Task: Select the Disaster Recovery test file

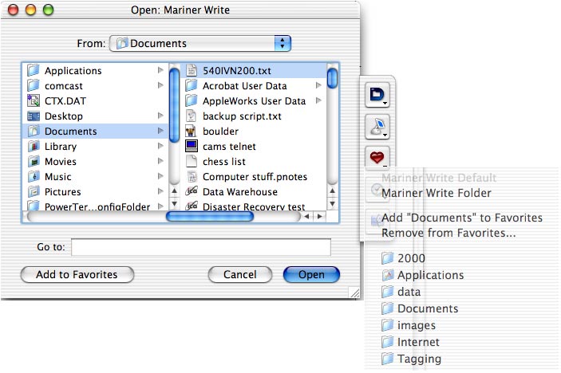Action: tap(254, 206)
